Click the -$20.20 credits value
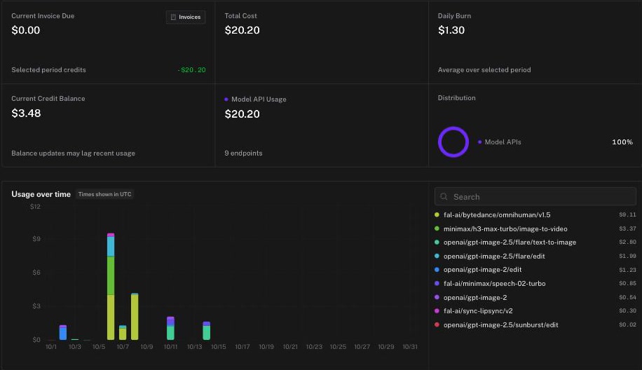 coord(191,70)
